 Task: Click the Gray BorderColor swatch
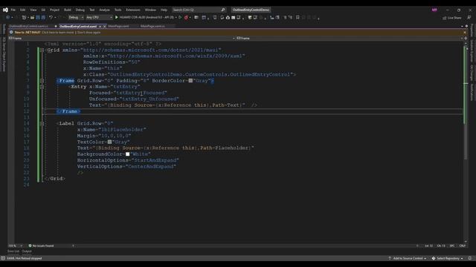190,81
